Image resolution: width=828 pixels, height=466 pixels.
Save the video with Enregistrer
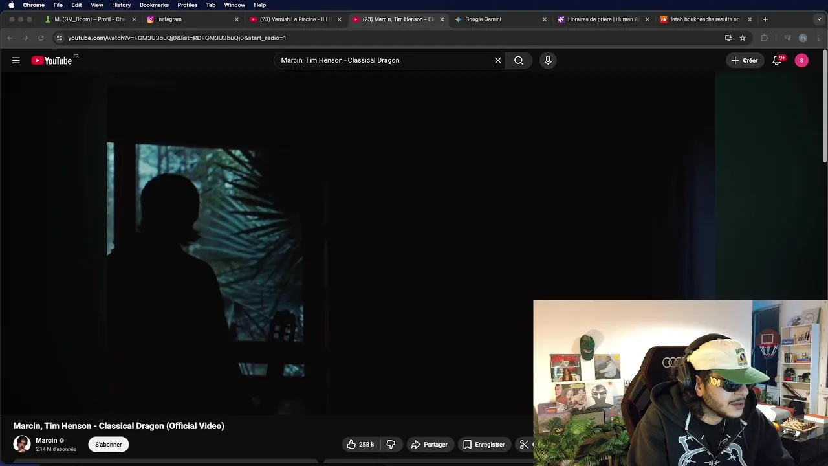point(484,445)
